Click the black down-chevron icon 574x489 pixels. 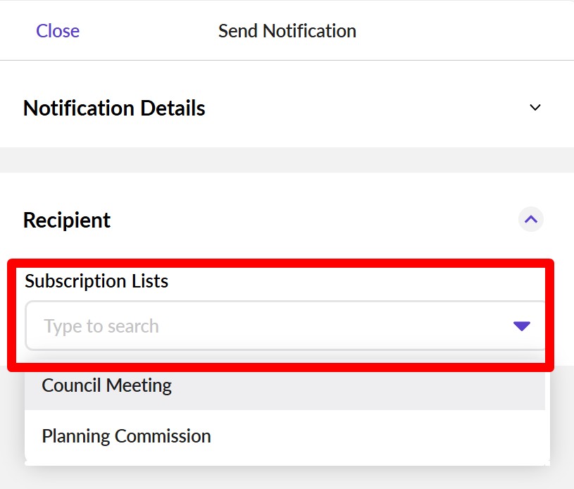535,108
